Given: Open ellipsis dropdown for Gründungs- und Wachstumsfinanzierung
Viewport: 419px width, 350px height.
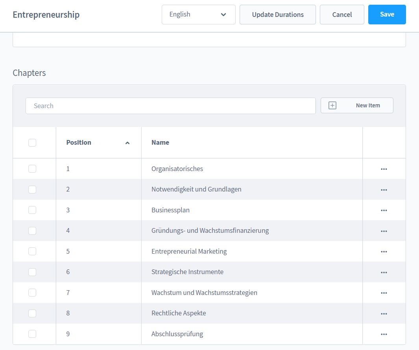Looking at the screenshot, I should [x=384, y=231].
